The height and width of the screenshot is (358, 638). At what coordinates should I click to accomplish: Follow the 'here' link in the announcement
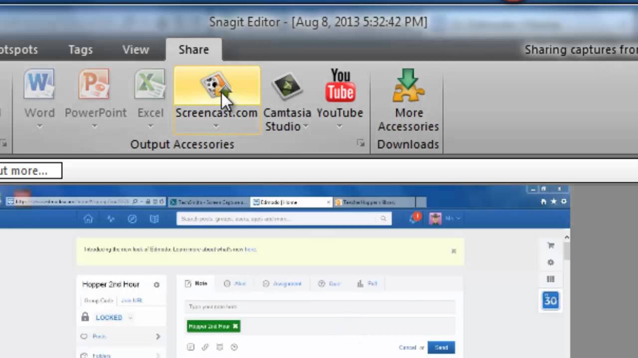click(250, 250)
